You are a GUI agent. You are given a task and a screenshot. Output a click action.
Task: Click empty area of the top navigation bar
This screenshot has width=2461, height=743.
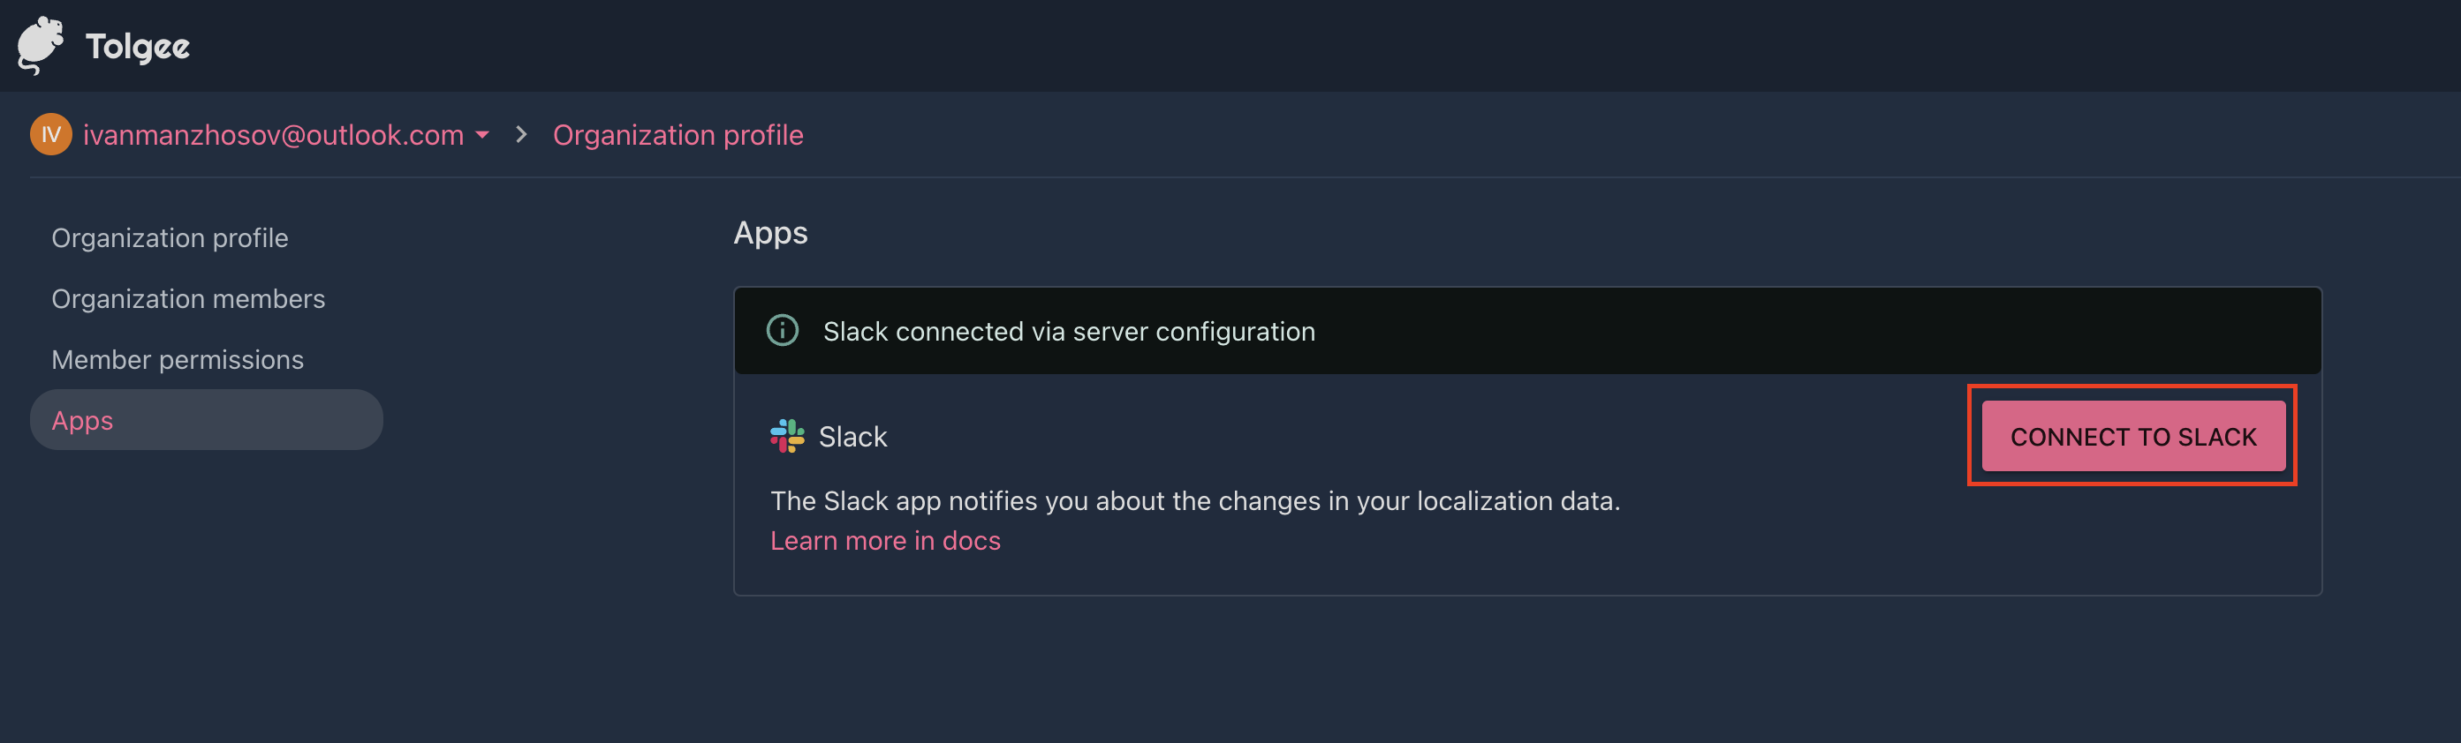point(1242,46)
